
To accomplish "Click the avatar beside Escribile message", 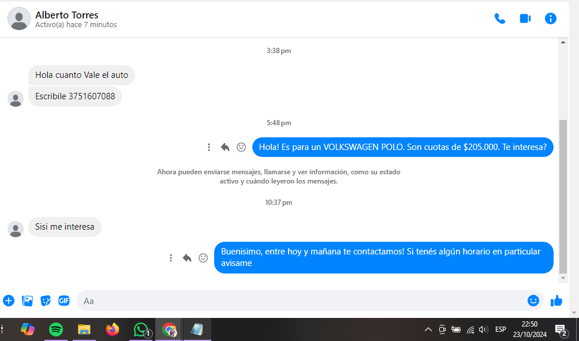I will pos(16,99).
